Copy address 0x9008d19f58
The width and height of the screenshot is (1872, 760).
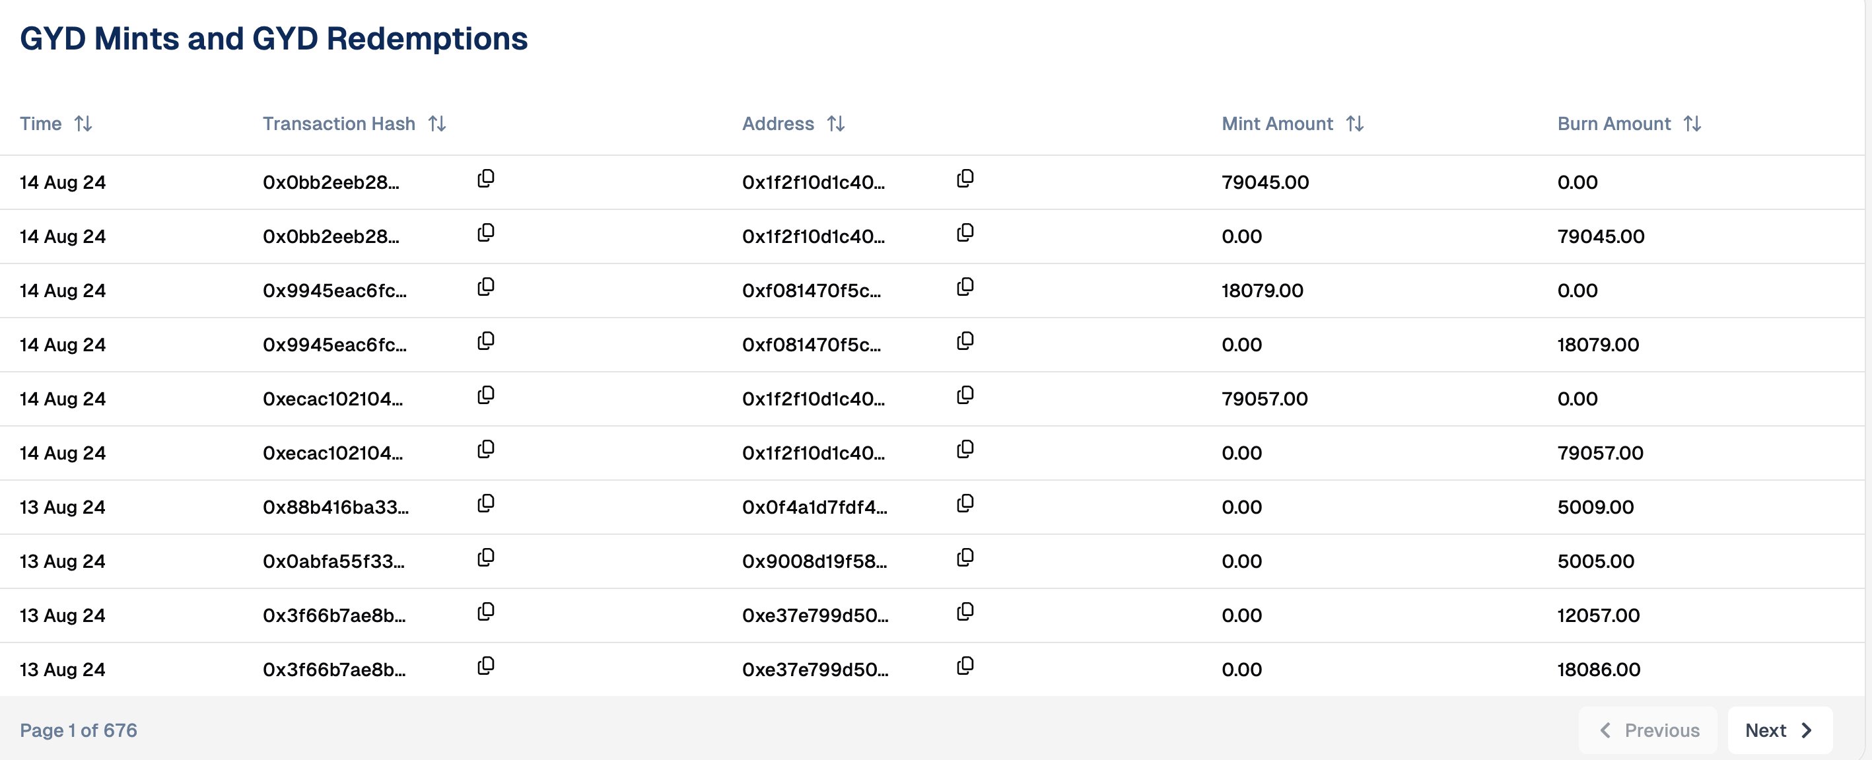(964, 558)
